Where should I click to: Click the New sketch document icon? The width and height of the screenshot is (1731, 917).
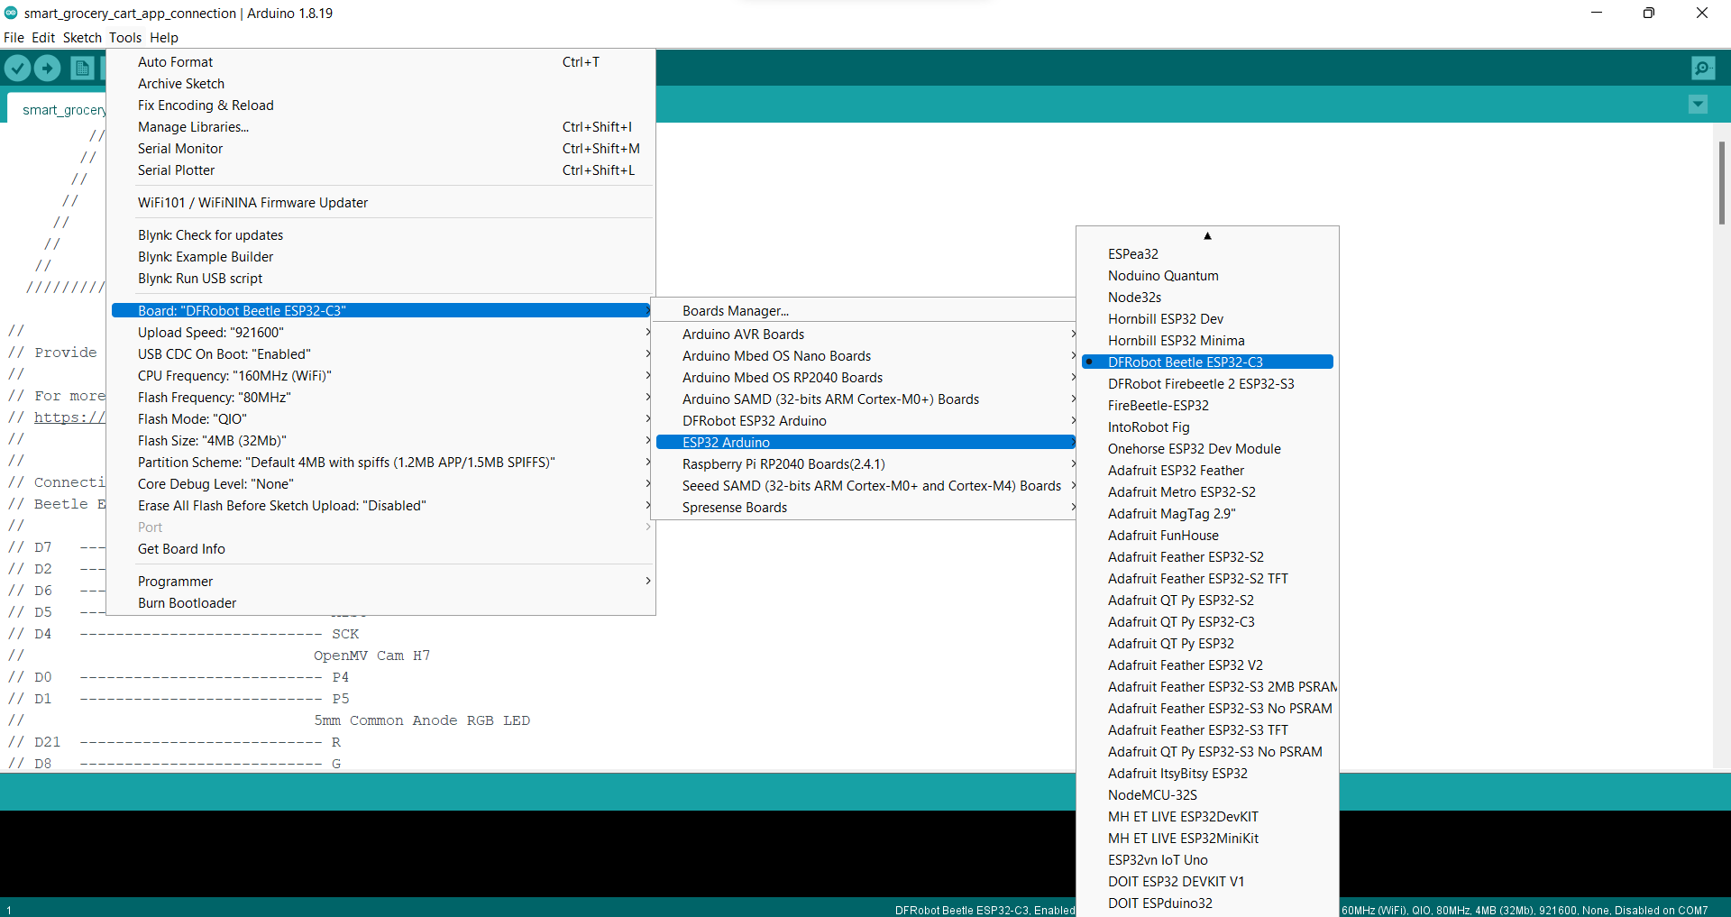point(82,68)
